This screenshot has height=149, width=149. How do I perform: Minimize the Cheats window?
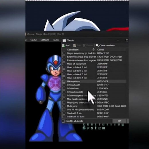(x=118, y=40)
